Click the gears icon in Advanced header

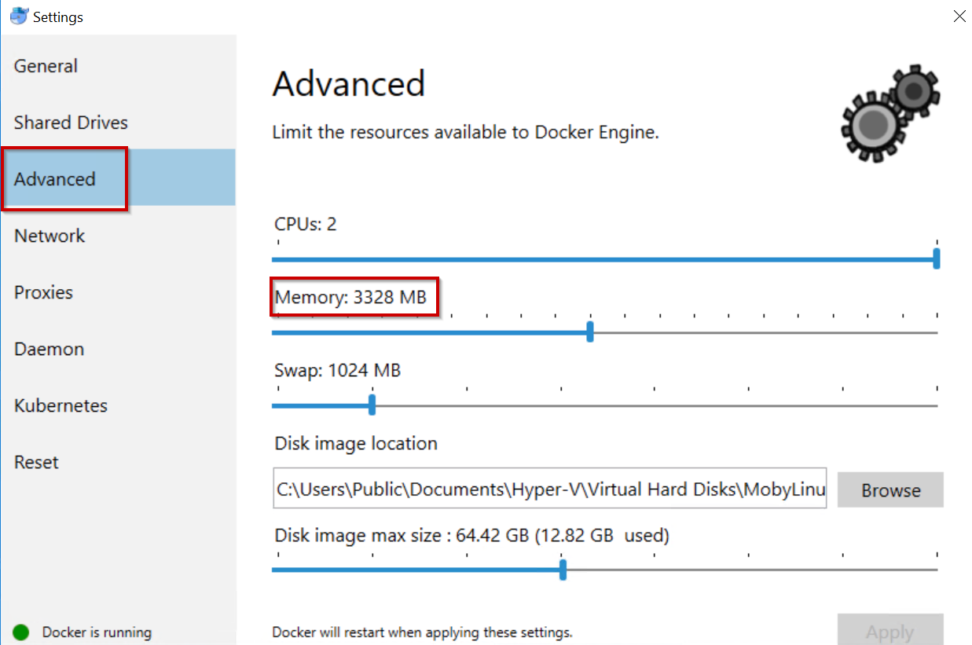[x=889, y=113]
